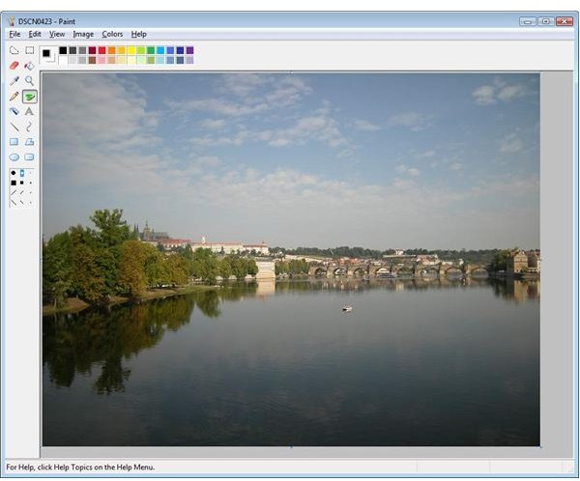
Task: Switch to the Pencil tool
Action: 14,97
